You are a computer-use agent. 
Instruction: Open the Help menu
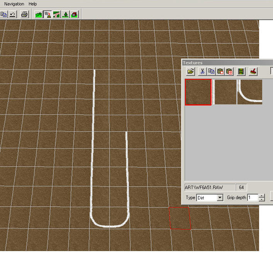point(33,4)
